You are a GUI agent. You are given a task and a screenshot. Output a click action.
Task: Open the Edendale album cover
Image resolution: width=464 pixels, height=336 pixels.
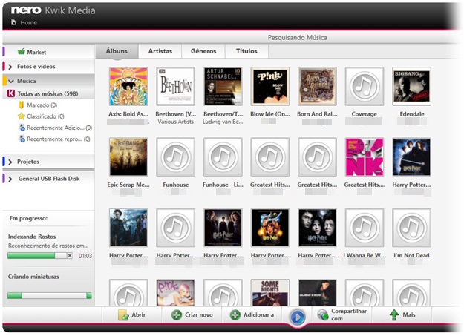411,86
